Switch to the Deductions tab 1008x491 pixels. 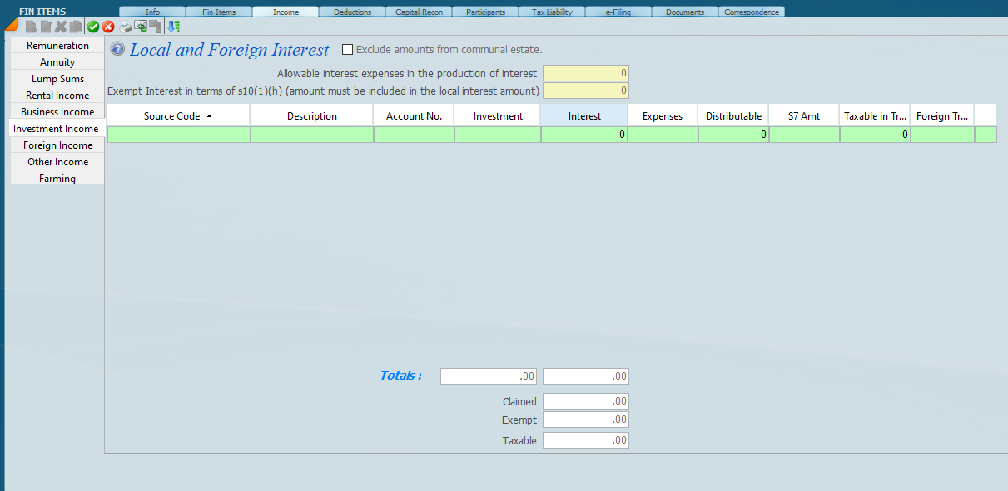pos(352,12)
